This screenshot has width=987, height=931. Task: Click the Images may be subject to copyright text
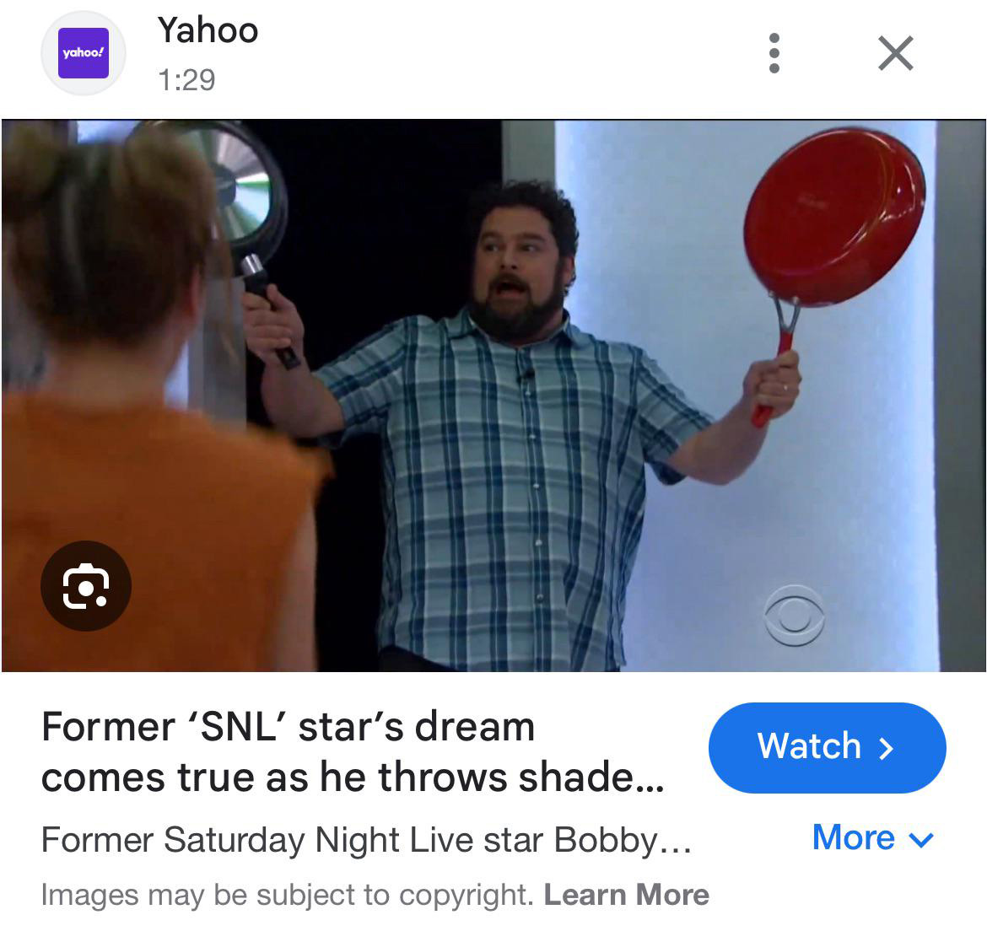[287, 894]
